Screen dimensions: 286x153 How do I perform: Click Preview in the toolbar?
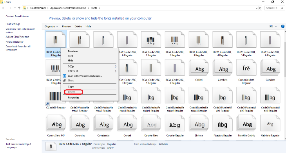[66, 26]
